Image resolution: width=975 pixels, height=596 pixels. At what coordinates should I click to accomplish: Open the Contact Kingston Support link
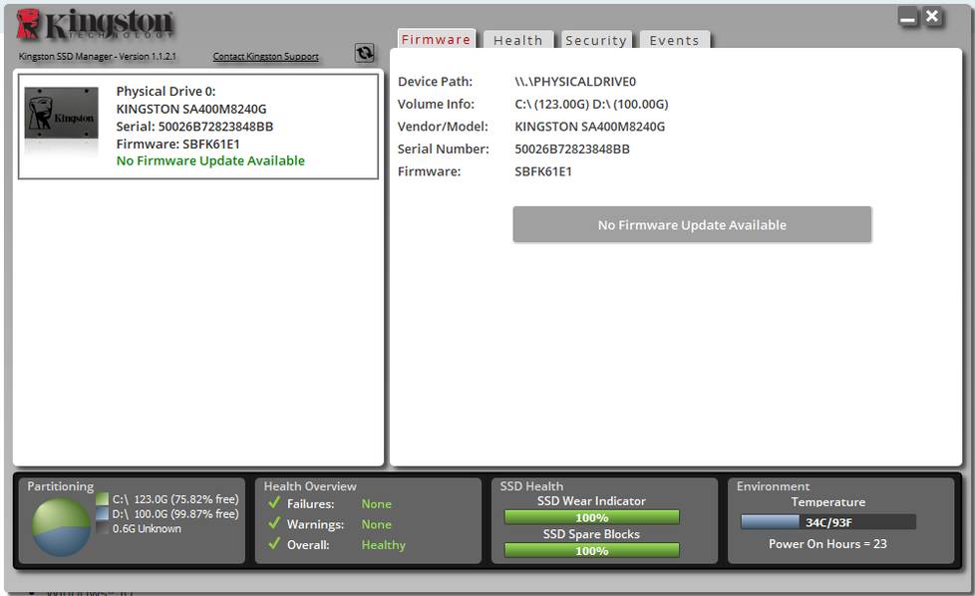[x=265, y=57]
